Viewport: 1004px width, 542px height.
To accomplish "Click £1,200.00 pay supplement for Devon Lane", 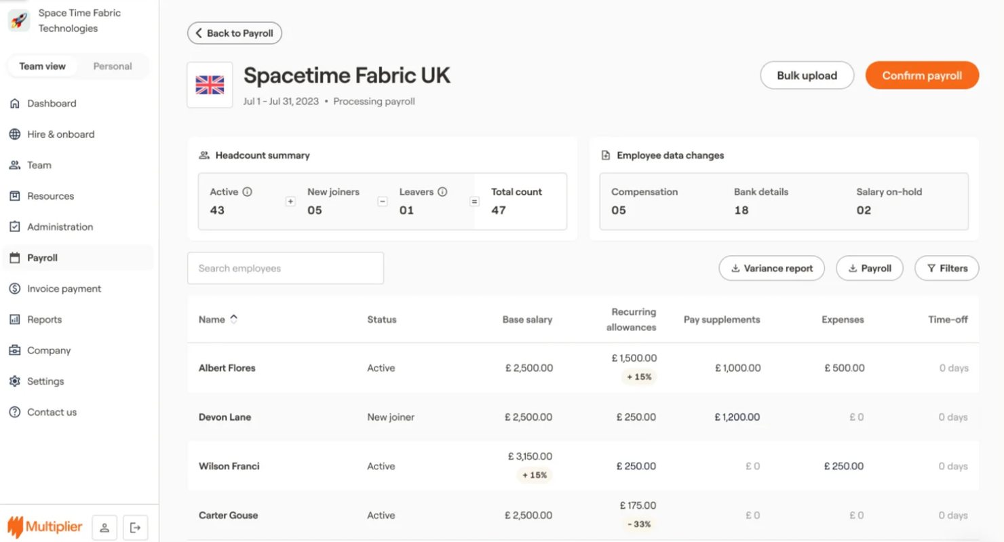I will [737, 417].
